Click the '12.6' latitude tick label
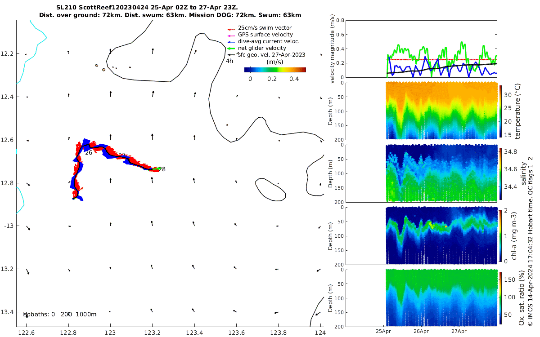Screen dimensions: 540x337 (7, 140)
